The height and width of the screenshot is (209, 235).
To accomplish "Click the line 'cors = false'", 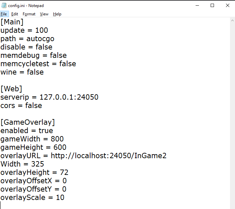I will pos(21,106).
